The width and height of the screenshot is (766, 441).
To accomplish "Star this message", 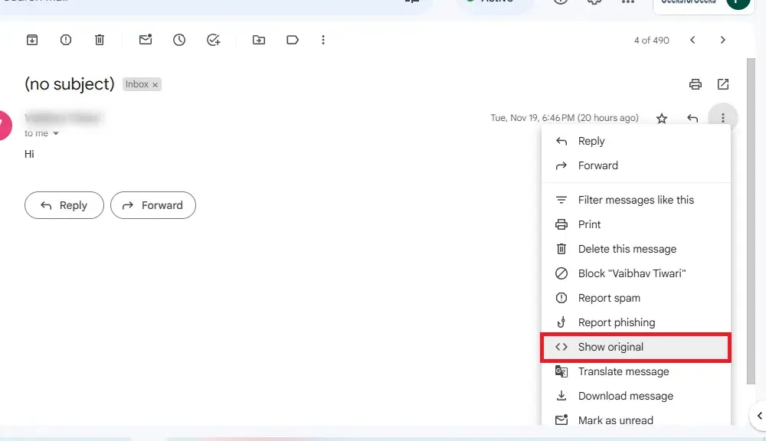I will (662, 118).
